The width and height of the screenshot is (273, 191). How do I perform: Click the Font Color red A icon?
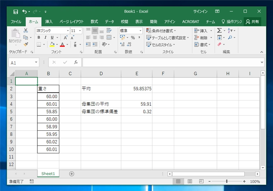pos(62,45)
